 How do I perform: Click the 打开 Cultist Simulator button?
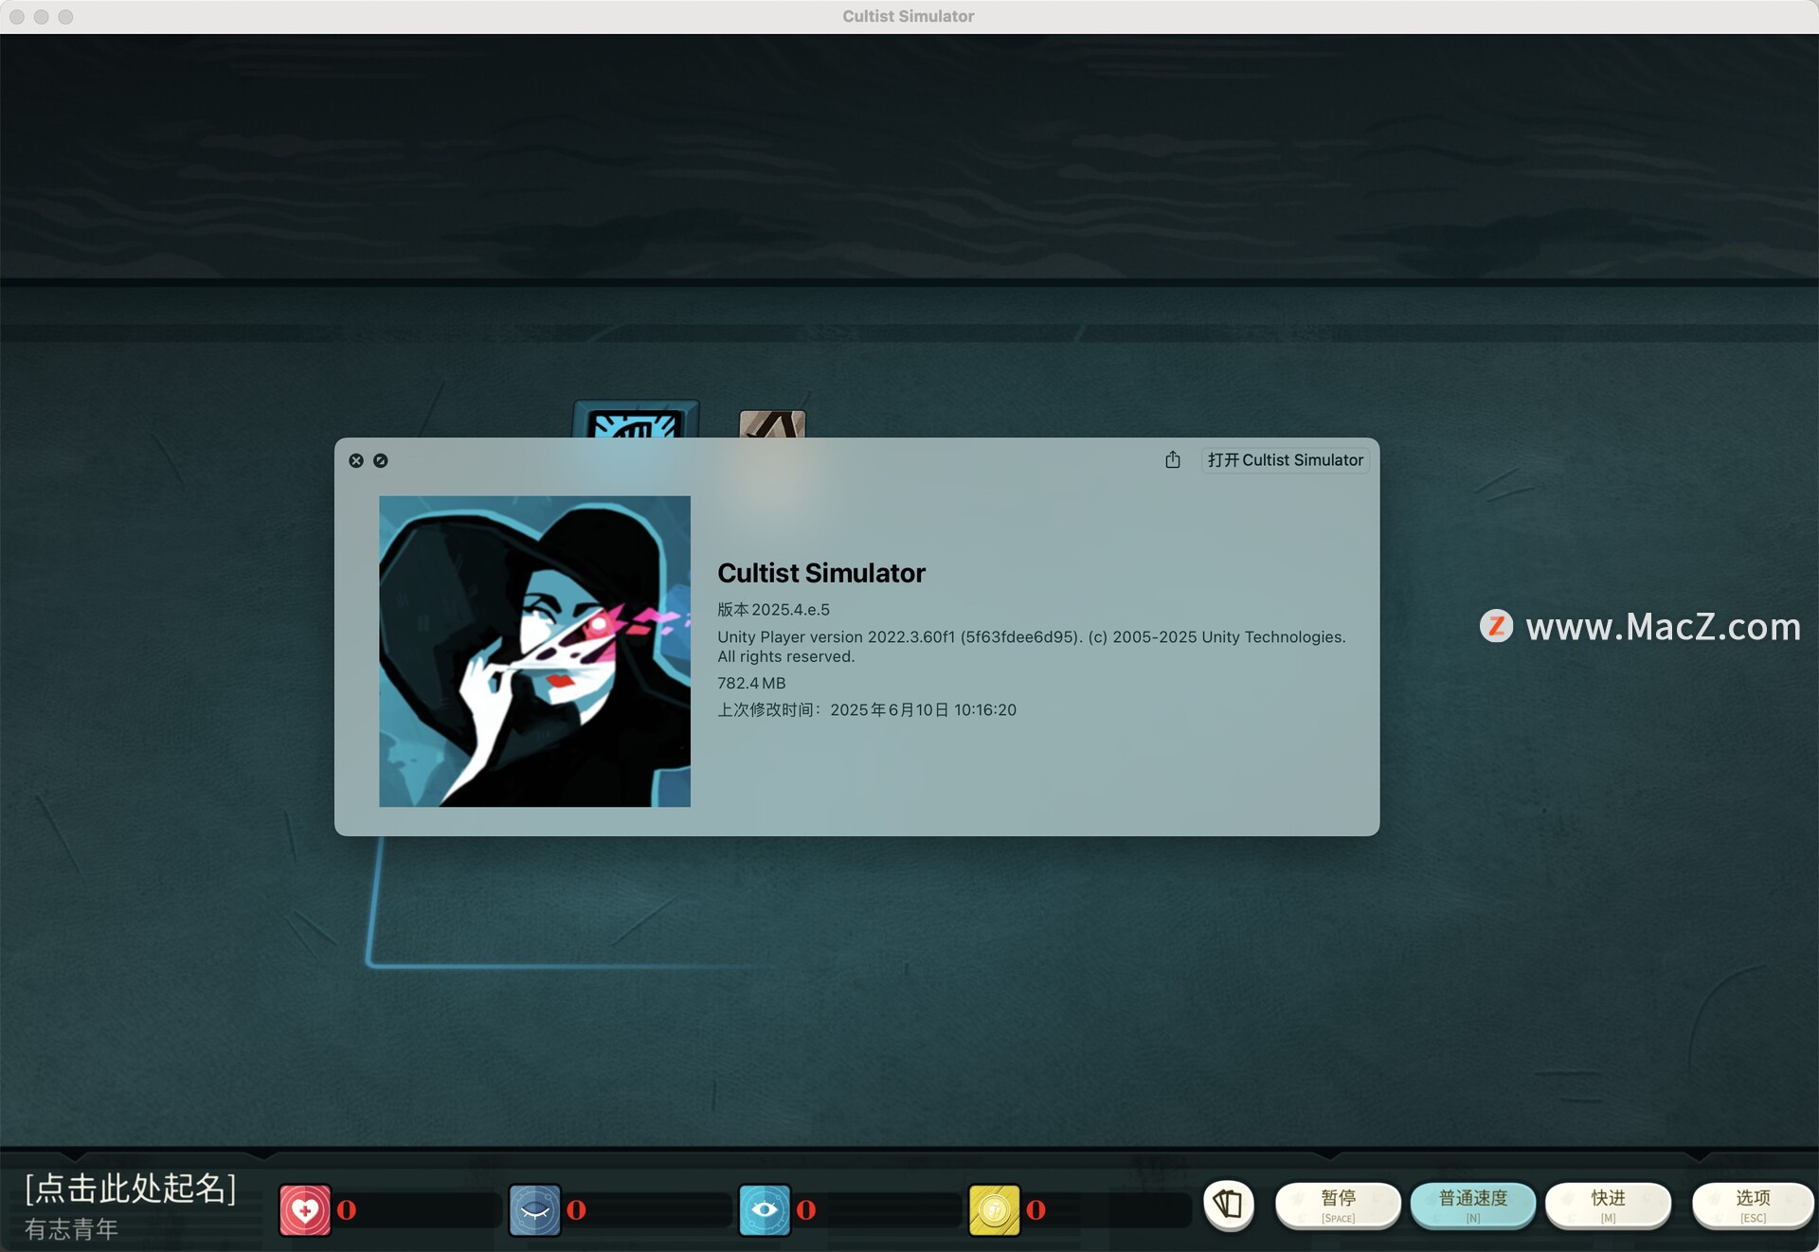1285,459
